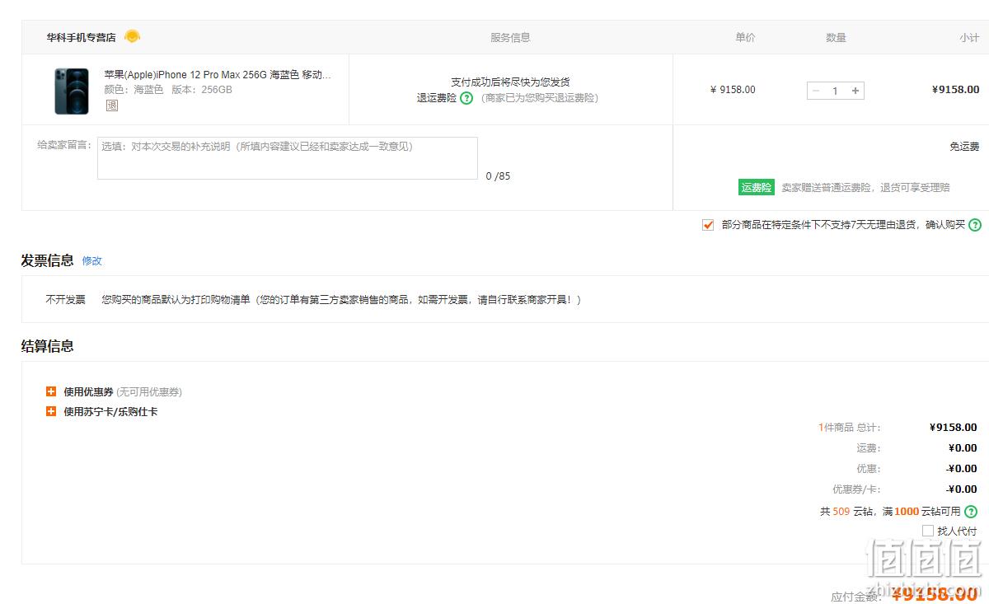Viewport: 989px width, 604px height.
Task: Open the 苹果(Apple)iPhone 12 Pro Max product title
Action: click(x=218, y=75)
